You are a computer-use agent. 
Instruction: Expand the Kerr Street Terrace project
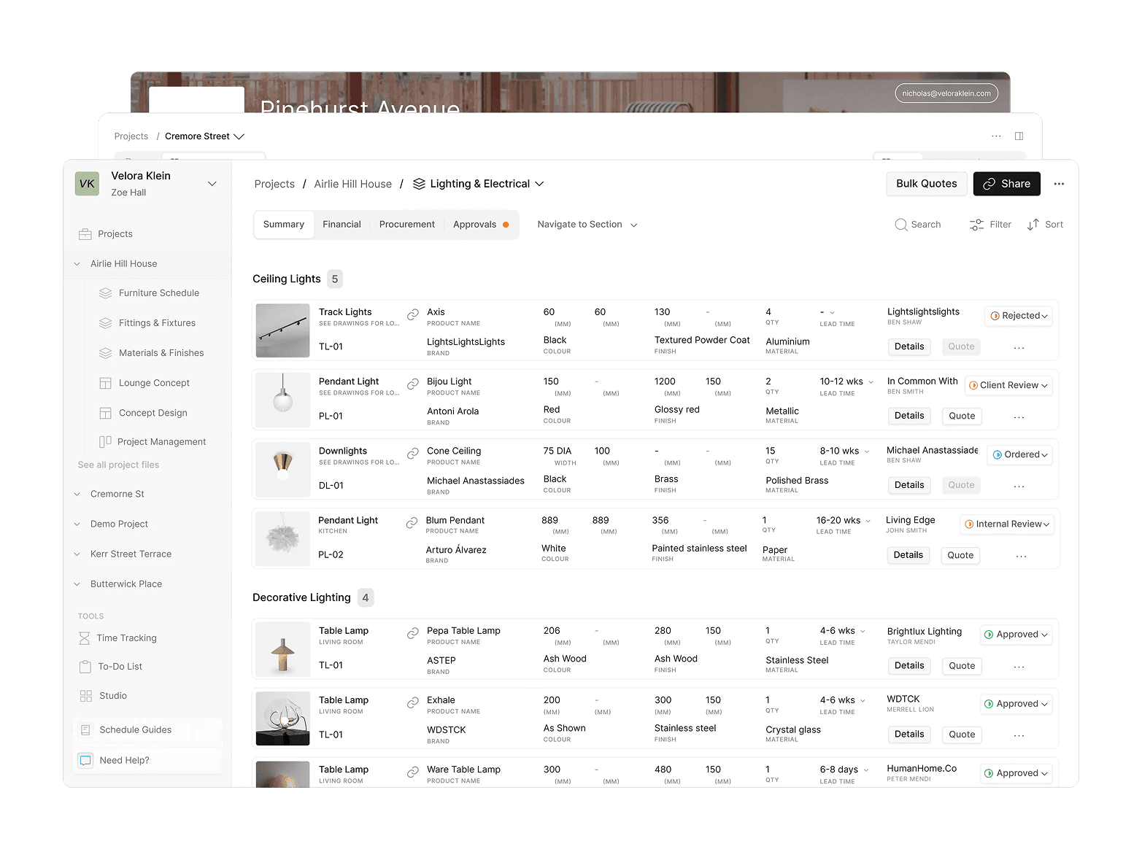(77, 554)
